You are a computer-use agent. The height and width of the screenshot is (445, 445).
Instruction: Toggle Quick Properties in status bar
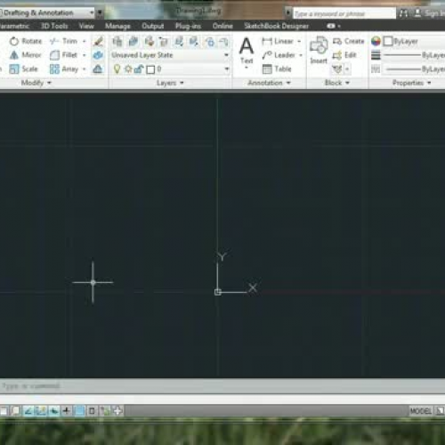[x=92, y=410]
